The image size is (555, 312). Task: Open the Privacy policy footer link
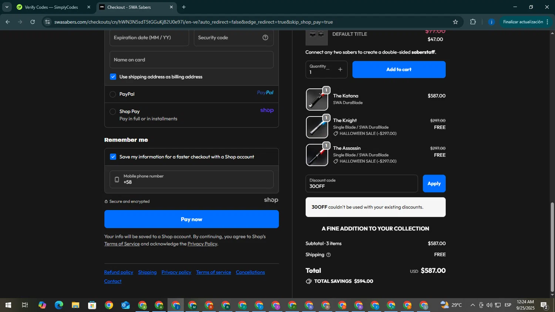pos(176,272)
